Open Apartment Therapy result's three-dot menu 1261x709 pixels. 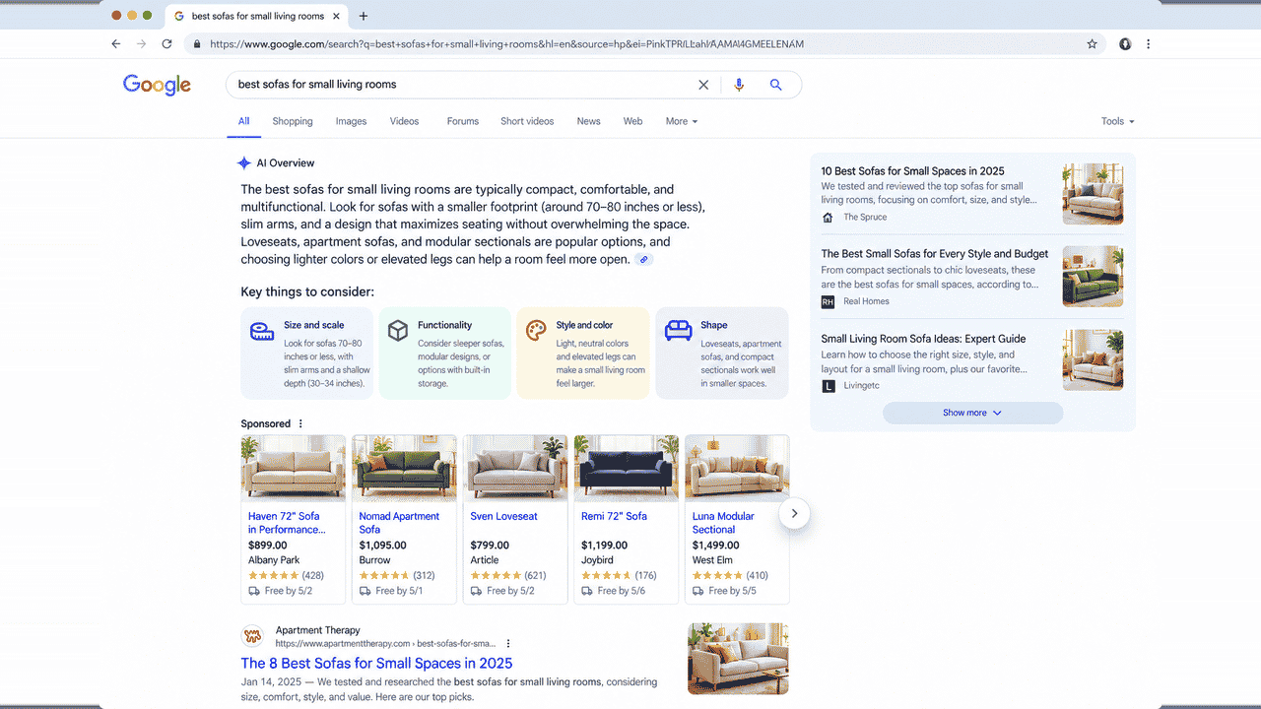tap(508, 644)
